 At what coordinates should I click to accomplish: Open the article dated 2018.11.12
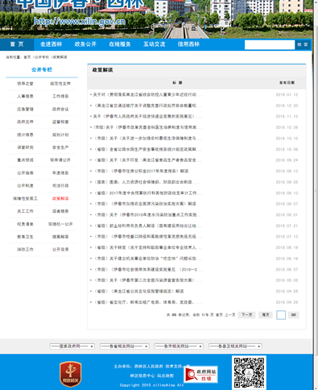[x=147, y=116]
